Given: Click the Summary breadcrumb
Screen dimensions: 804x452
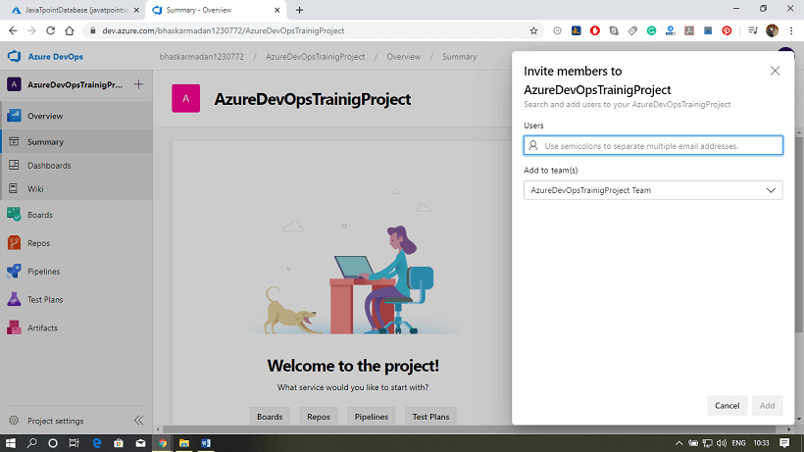Looking at the screenshot, I should 460,56.
